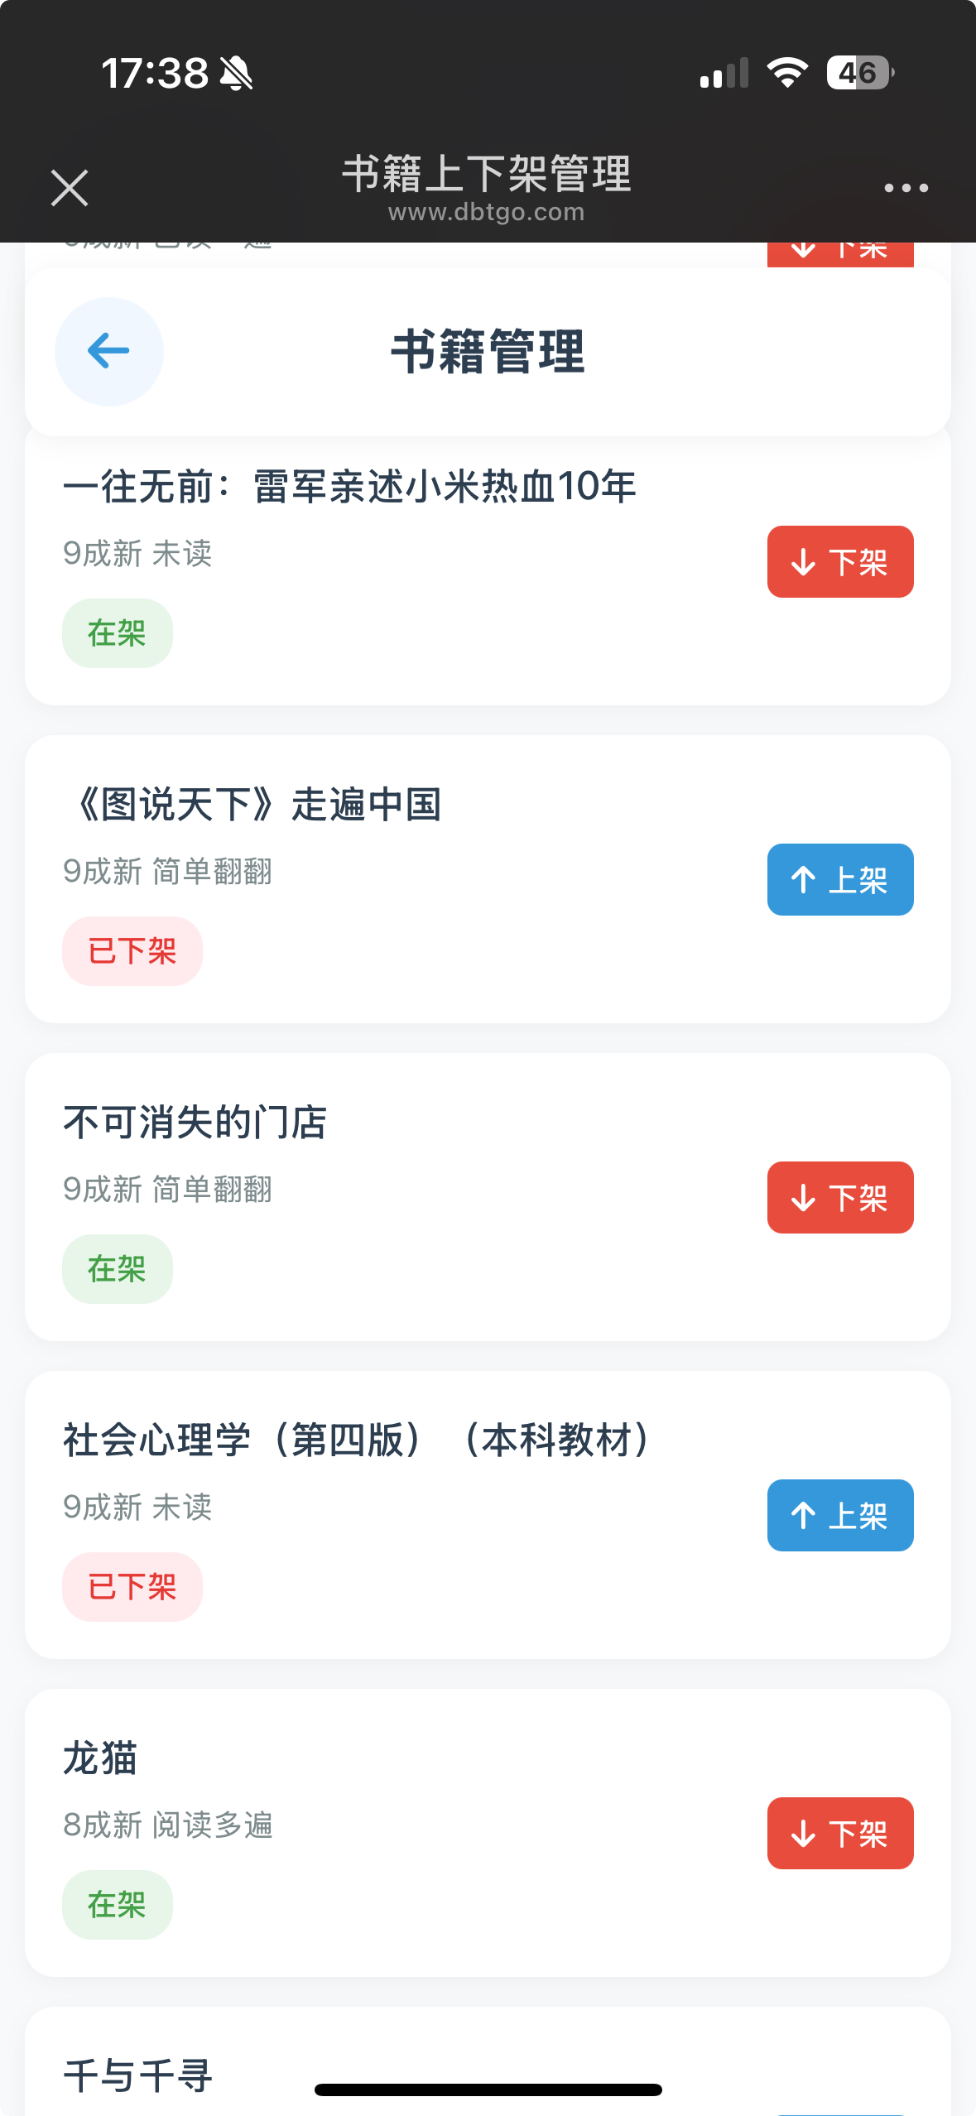Screen dimensions: 976x2116
Task: Tap the Wi-Fi status icon
Action: tap(787, 73)
